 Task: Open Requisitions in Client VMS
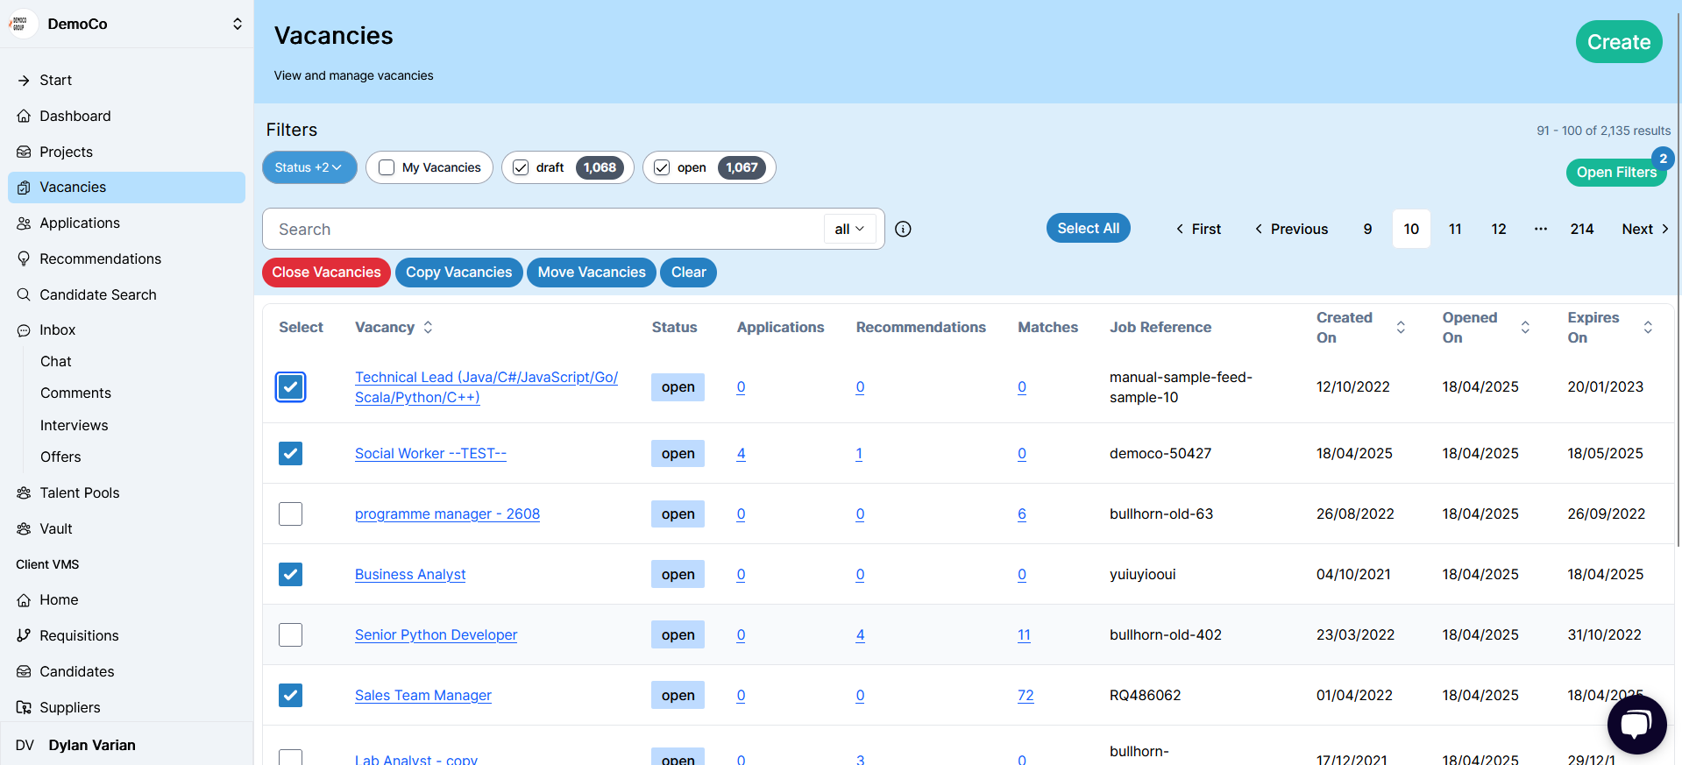(79, 635)
